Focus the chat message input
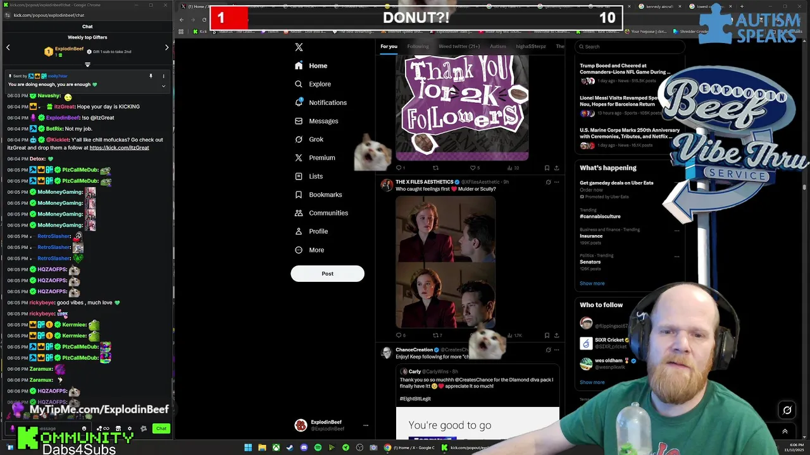 click(47, 428)
